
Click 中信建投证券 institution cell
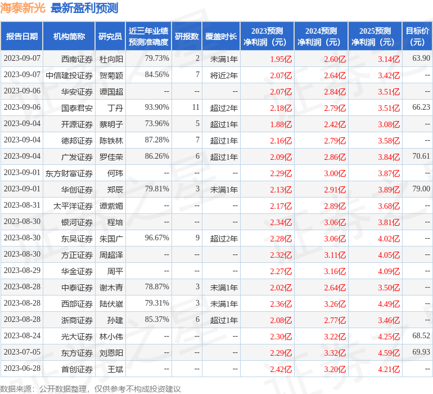click(69, 75)
